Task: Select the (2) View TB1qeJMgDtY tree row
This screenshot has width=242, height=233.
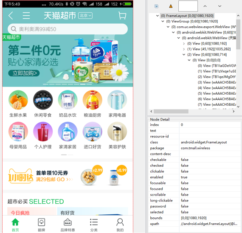Action: (217, 77)
